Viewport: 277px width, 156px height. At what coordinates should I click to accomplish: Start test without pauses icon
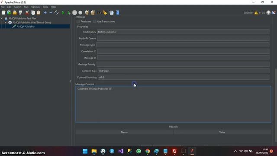click(x=69, y=13)
